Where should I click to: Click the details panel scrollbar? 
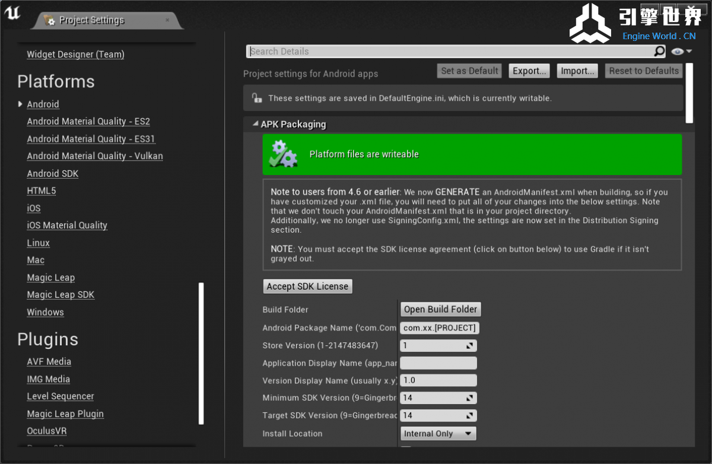point(689,93)
